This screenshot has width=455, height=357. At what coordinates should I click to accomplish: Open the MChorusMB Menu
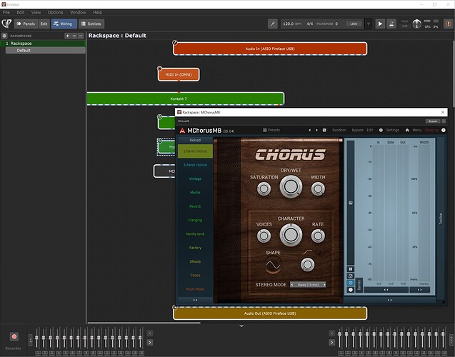pos(417,130)
